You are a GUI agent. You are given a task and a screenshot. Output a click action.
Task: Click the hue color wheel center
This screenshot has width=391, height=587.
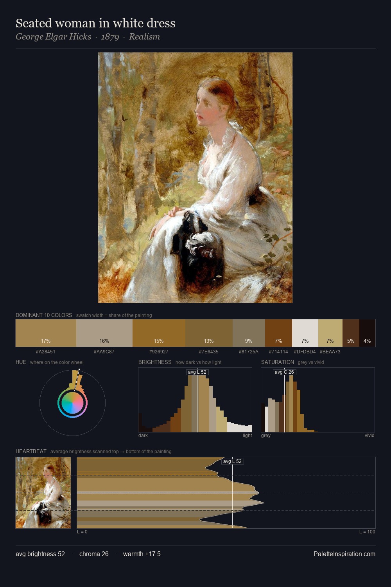[x=72, y=403]
